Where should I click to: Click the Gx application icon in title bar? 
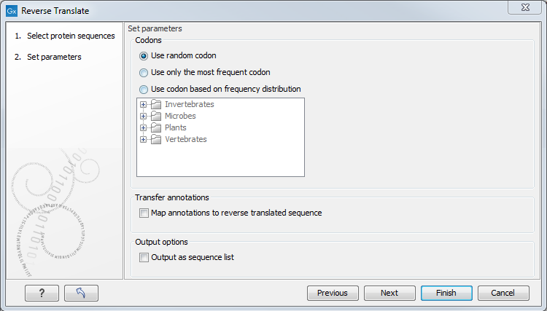click(x=11, y=11)
